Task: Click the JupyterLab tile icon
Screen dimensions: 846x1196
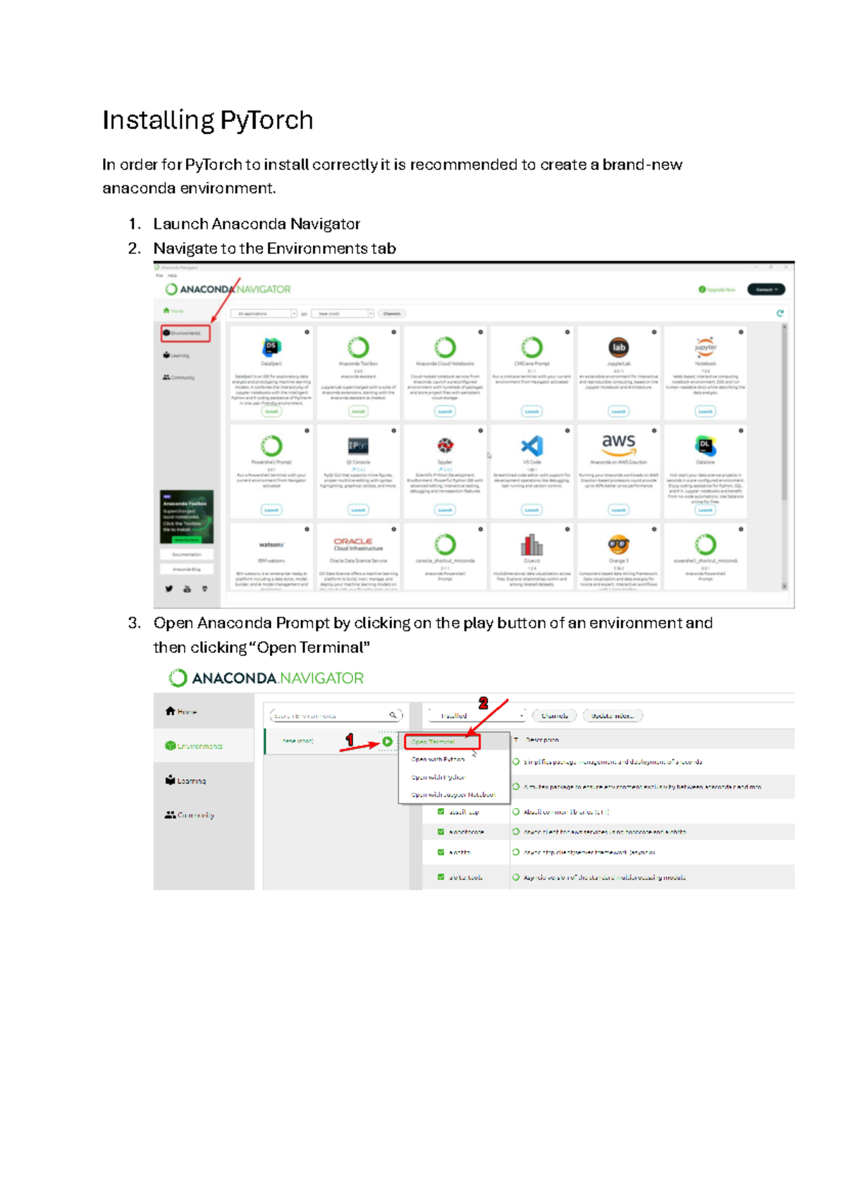Action: coord(618,347)
